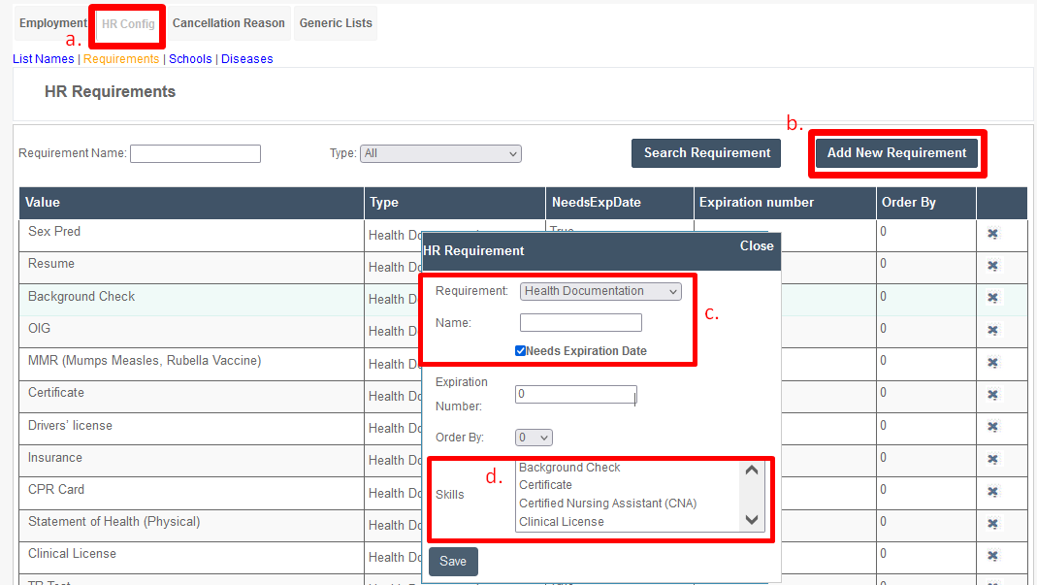The width and height of the screenshot is (1037, 585).
Task: Delete the Drivers' license requirement row
Action: tap(992, 427)
